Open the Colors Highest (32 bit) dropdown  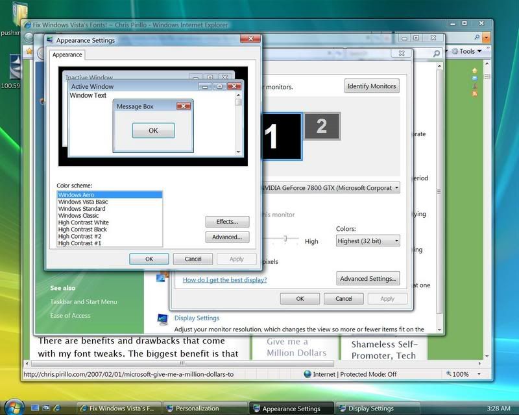[x=368, y=241]
